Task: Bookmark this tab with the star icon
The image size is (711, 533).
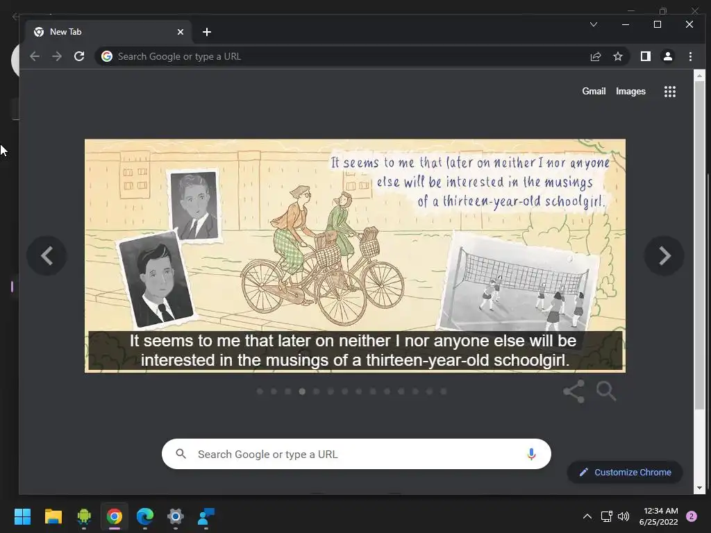Action: pos(617,56)
